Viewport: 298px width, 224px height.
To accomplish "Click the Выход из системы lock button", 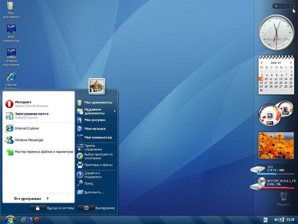I will pos(38,208).
